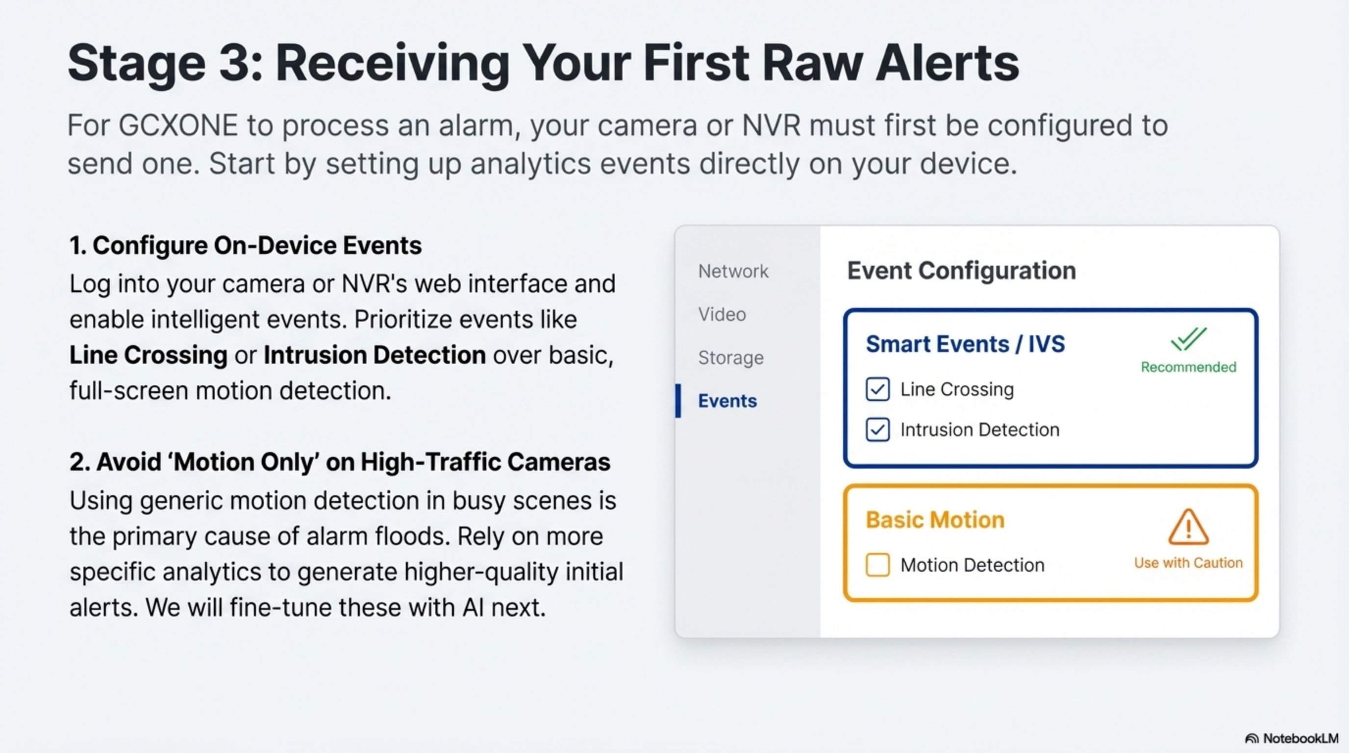This screenshot has width=1349, height=753.
Task: Click the Use with Caution label
Action: click(x=1188, y=563)
